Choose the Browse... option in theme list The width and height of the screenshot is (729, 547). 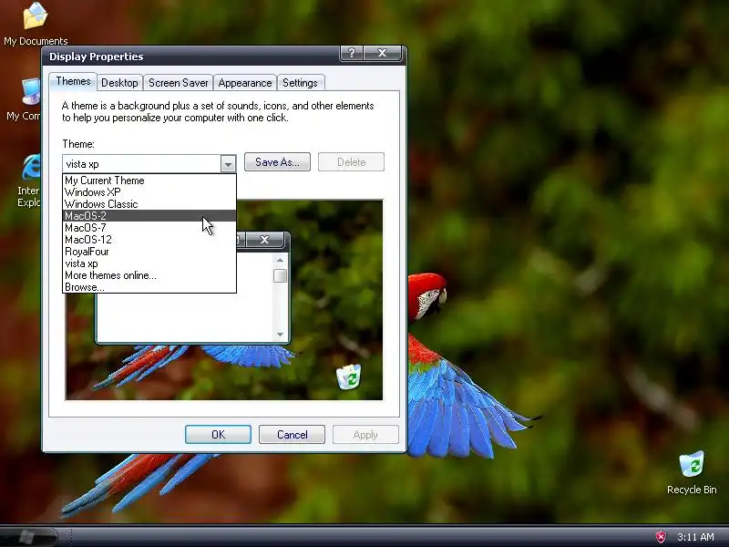pos(149,287)
